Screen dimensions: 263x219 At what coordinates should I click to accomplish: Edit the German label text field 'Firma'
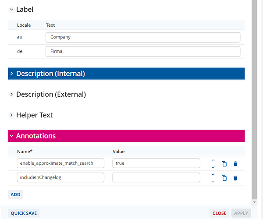143,51
